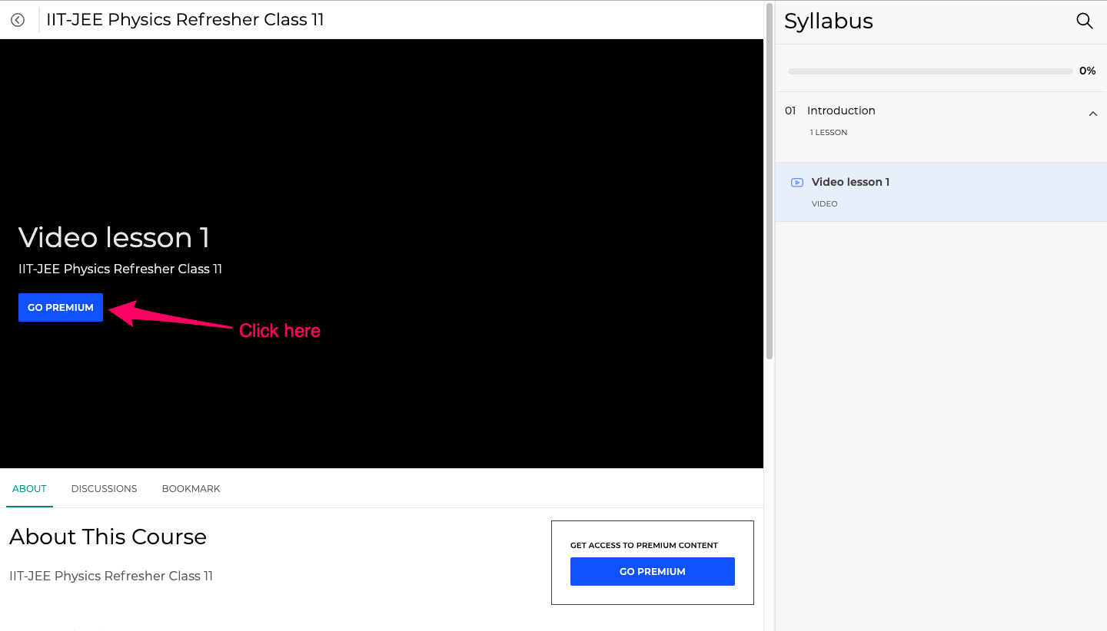Click the main content vertical scrollbar
This screenshot has height=631, width=1107.
(770, 180)
